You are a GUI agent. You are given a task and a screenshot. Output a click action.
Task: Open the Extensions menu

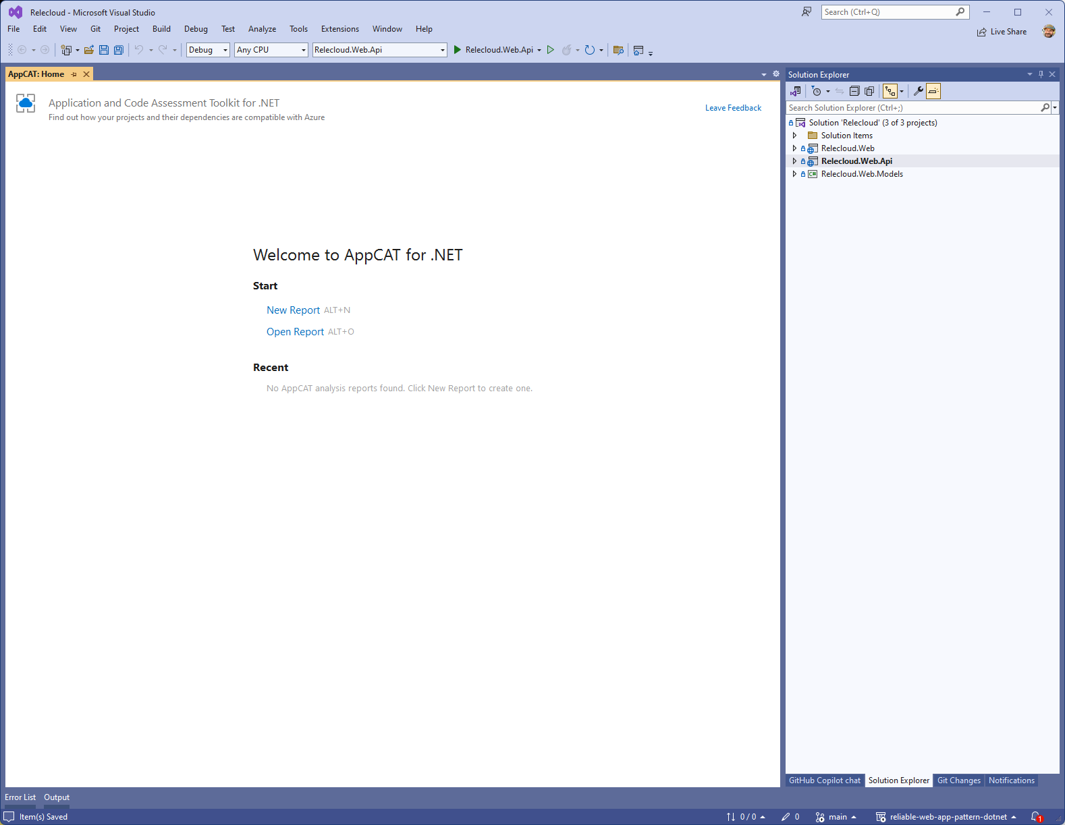(339, 29)
